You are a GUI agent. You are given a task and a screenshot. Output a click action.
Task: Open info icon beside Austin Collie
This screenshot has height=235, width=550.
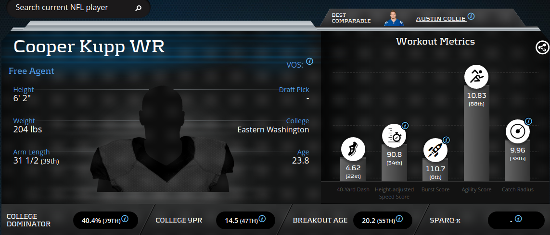471,16
